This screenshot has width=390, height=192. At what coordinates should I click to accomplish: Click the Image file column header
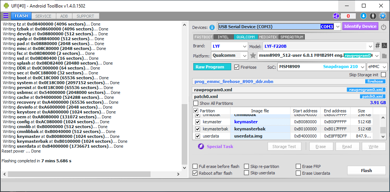point(260,111)
